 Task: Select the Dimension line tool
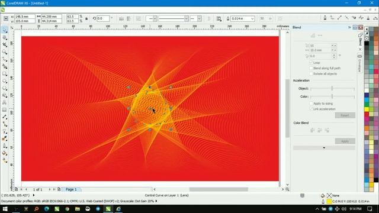(5, 117)
